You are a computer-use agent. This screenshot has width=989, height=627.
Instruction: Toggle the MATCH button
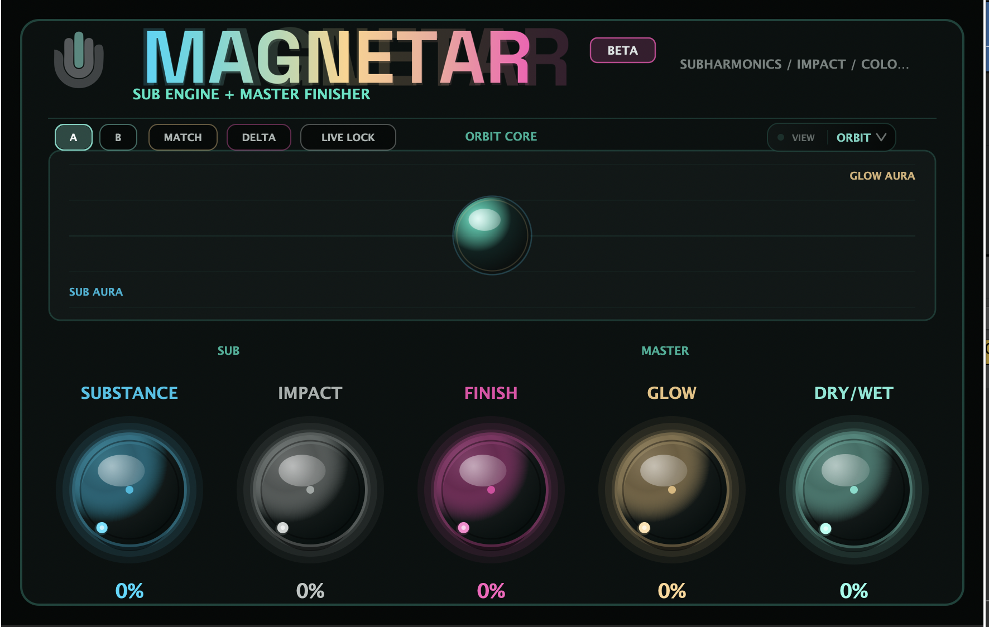pos(183,137)
